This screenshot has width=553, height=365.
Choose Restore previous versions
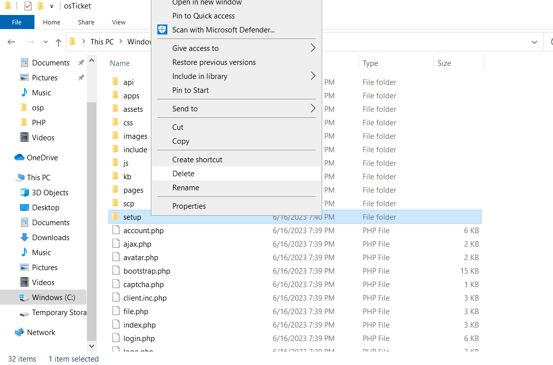coord(236,62)
